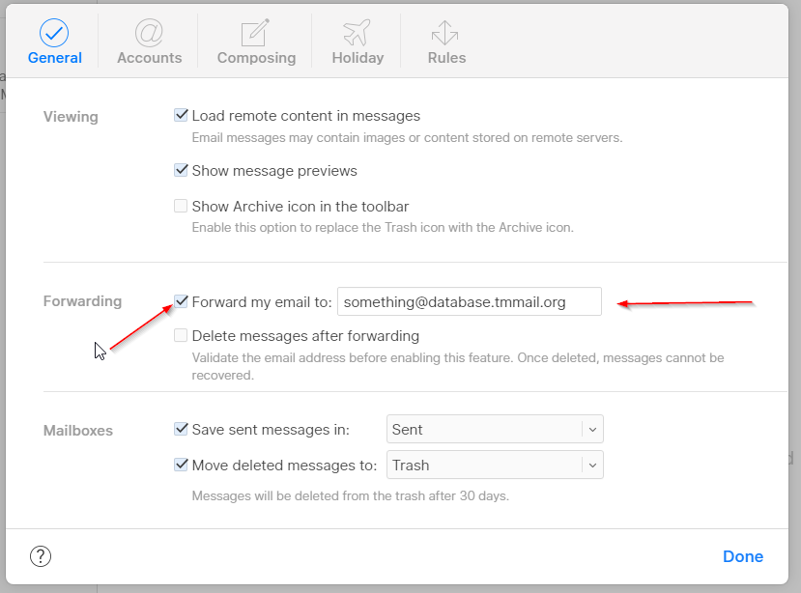Click 'Email messages may contain images' description
Image resolution: width=801 pixels, height=593 pixels.
tap(407, 138)
